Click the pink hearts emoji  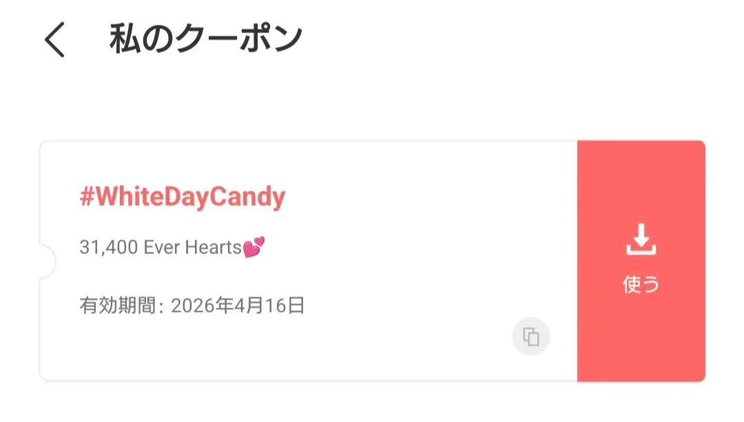pyautogui.click(x=254, y=247)
